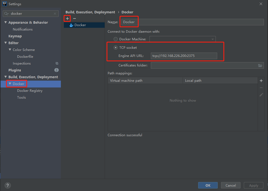Select the Docker Machine radio option
The width and height of the screenshot is (268, 191).
(x=116, y=39)
